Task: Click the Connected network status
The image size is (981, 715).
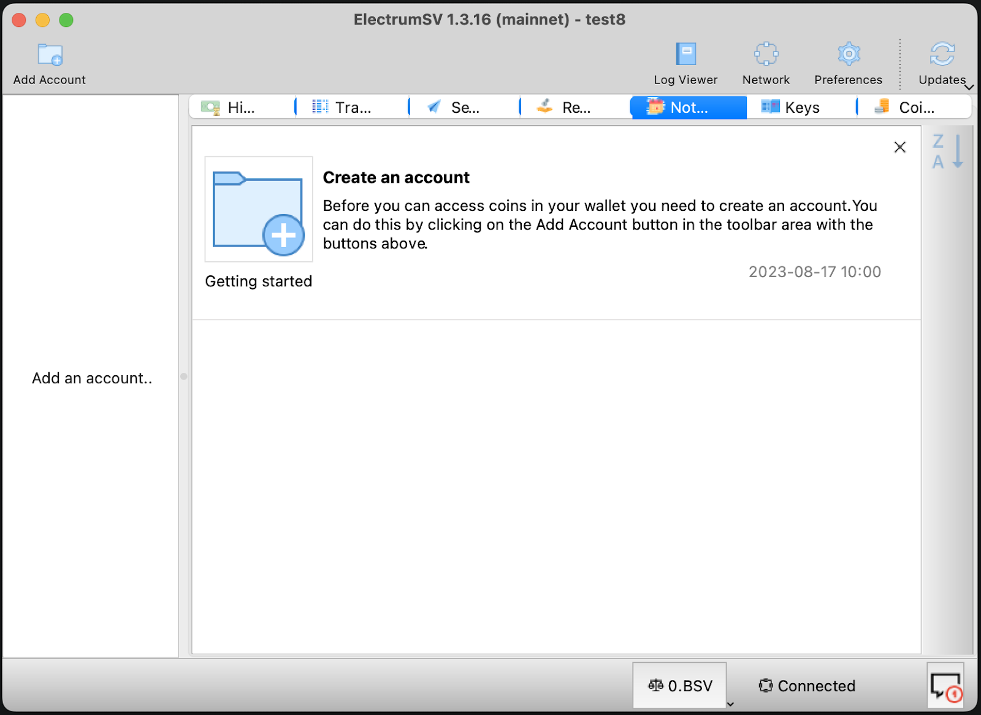Action: pyautogui.click(x=807, y=686)
